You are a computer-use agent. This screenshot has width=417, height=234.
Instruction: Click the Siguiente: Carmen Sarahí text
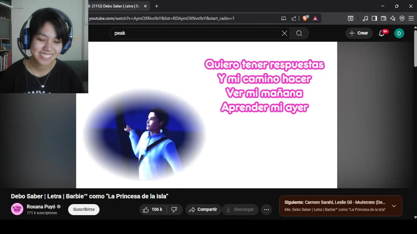335,202
